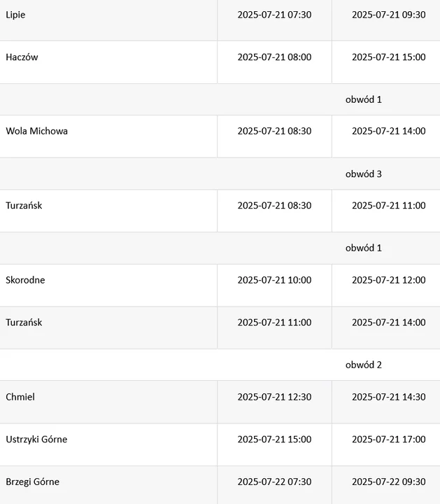
Task: Click the obwód 2 label
Action: point(363,365)
